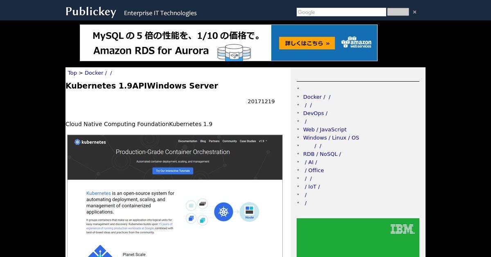Click the IBM logo in the green ad

pos(403,229)
